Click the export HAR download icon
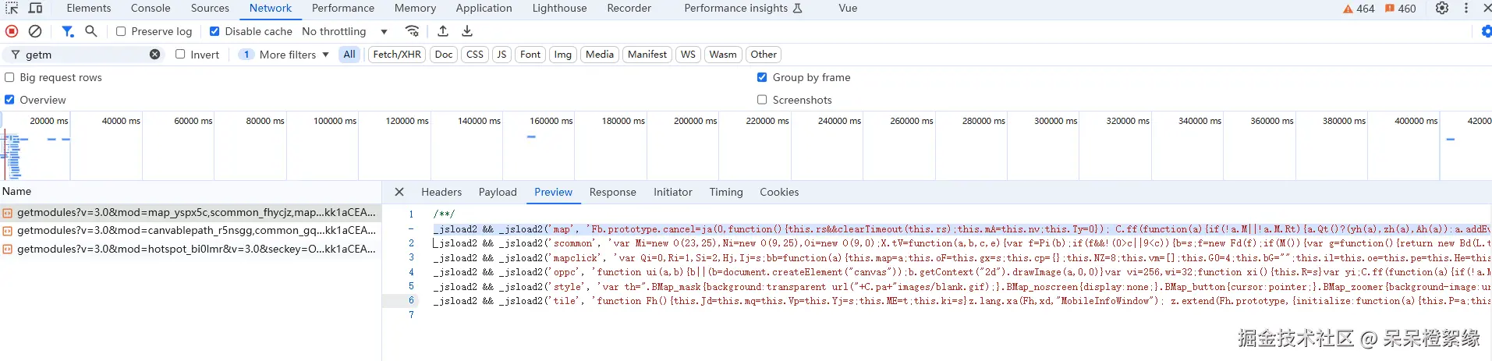 point(467,31)
